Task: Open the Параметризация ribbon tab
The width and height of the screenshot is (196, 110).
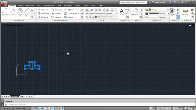Action: pyautogui.click(x=49, y=5)
